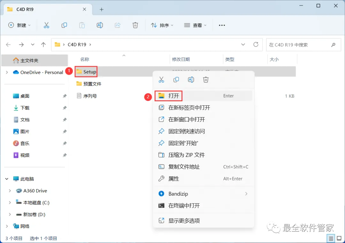Click the search magnifier icon

[333, 45]
